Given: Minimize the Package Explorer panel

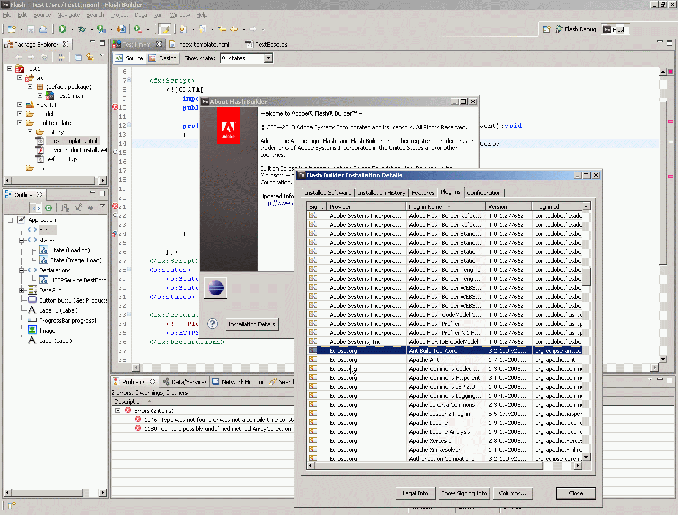Looking at the screenshot, I should (x=93, y=42).
